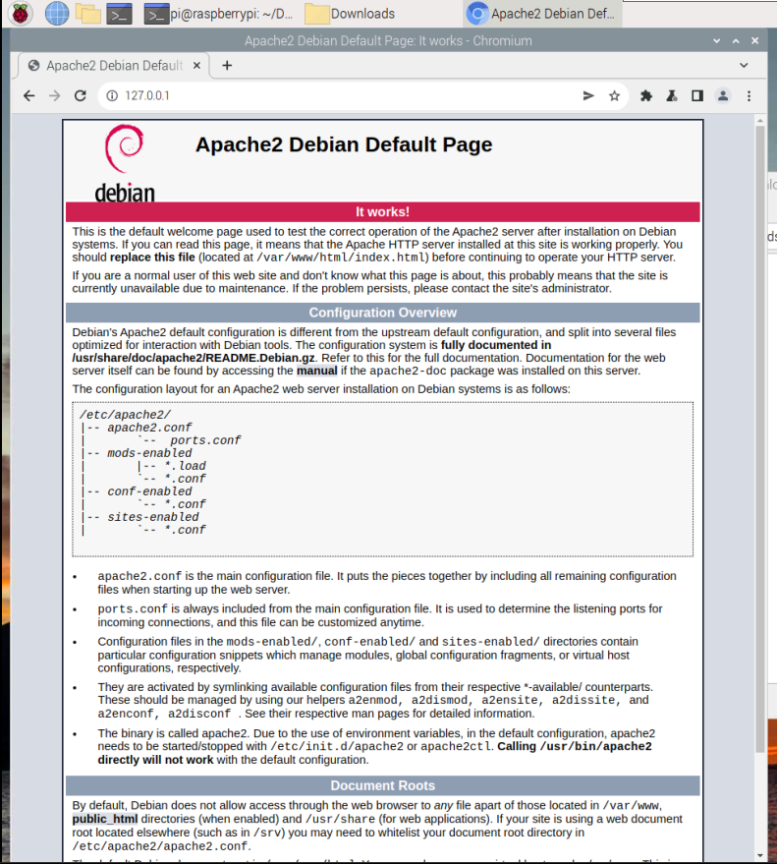Open the manual link in Configuration Overview
The height and width of the screenshot is (864, 777).
(316, 371)
